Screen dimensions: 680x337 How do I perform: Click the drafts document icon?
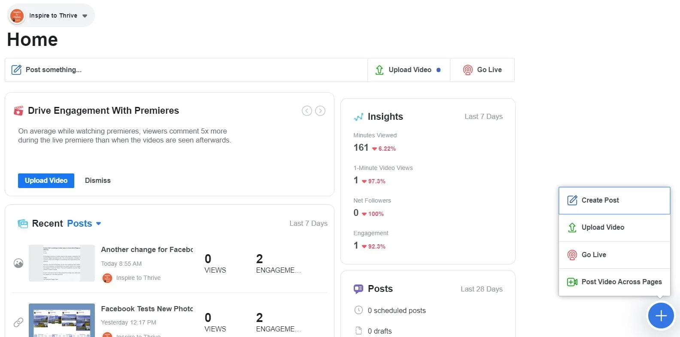click(x=359, y=331)
